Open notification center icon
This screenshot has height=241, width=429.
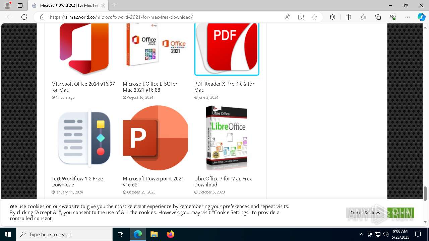(418, 234)
